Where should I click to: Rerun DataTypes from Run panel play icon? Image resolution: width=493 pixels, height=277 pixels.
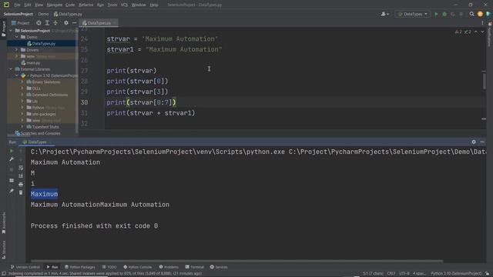pos(12,151)
